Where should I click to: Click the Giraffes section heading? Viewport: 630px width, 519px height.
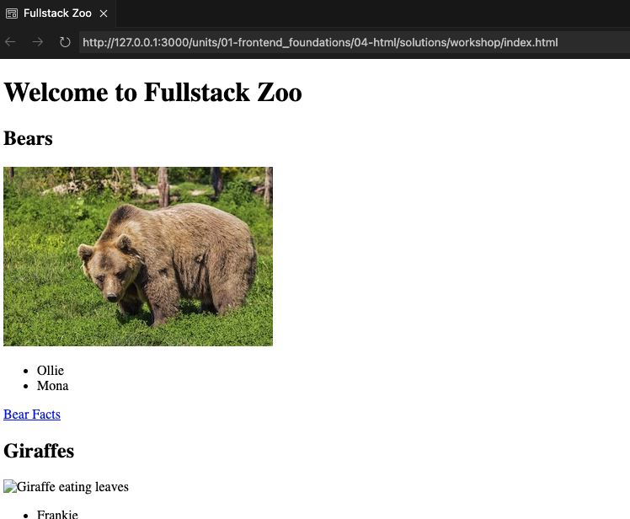(x=39, y=451)
